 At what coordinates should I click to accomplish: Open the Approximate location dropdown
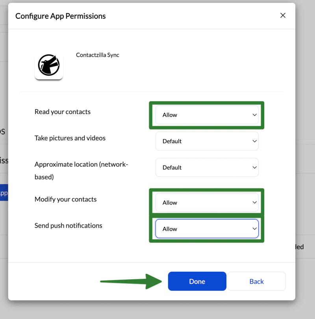click(x=207, y=167)
